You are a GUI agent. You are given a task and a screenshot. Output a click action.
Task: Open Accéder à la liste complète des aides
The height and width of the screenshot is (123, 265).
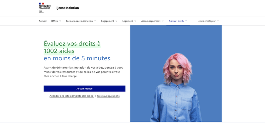(x=71, y=96)
